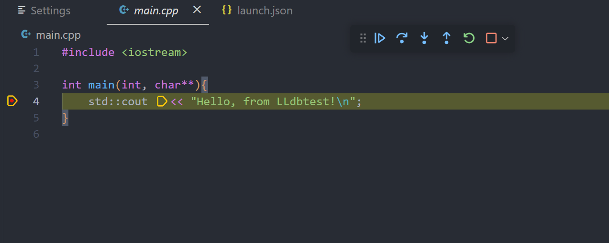Image resolution: width=609 pixels, height=243 pixels.
Task: Click the C++ file icon in the breadcrumb
Action: 26,35
